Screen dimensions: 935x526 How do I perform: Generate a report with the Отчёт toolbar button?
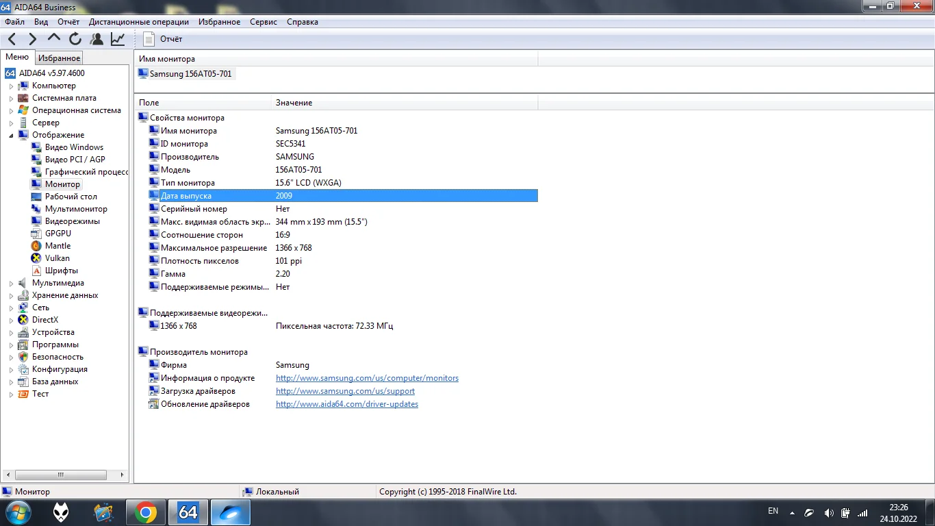pos(164,39)
